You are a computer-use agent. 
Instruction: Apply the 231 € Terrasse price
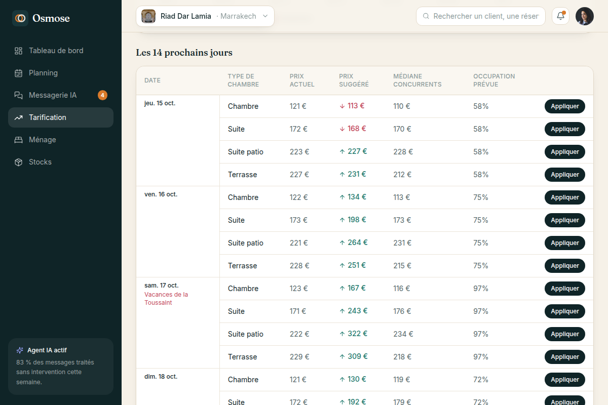pyautogui.click(x=565, y=175)
